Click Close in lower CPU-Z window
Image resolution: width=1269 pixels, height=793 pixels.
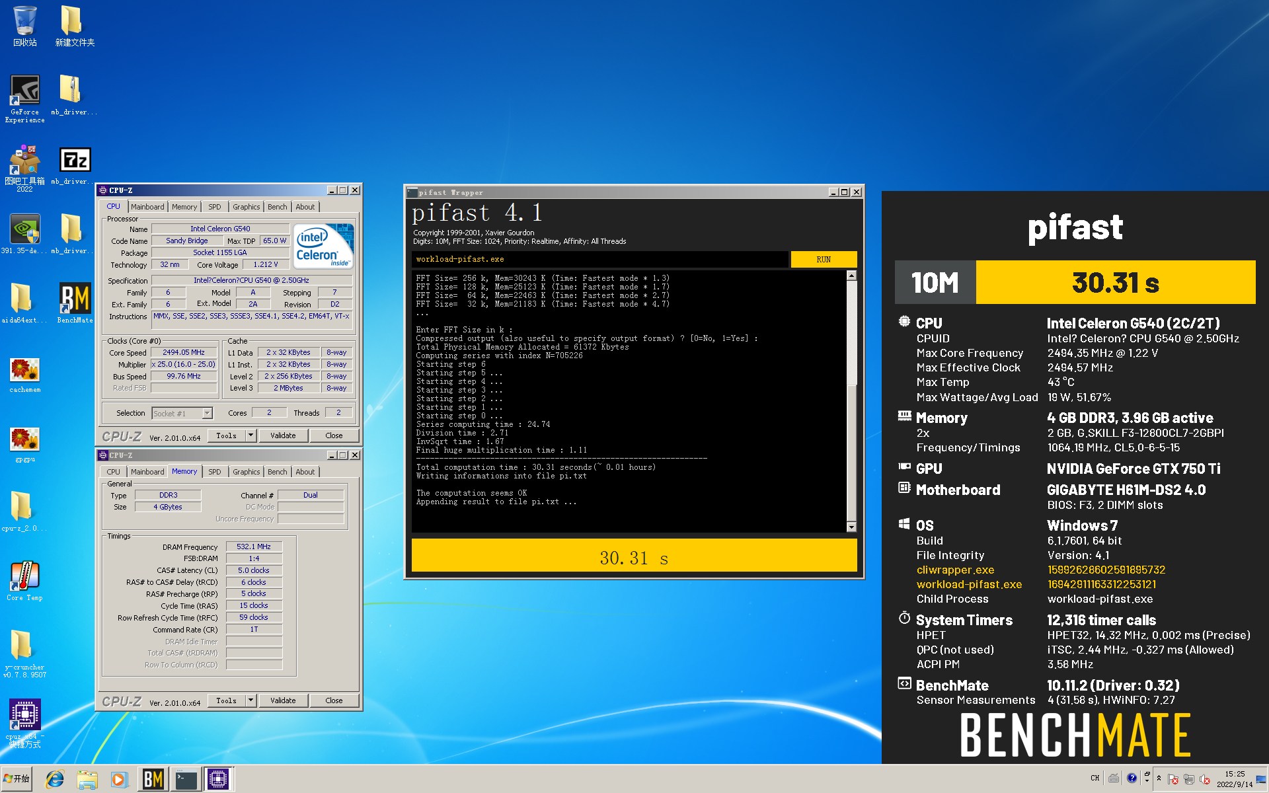[334, 700]
